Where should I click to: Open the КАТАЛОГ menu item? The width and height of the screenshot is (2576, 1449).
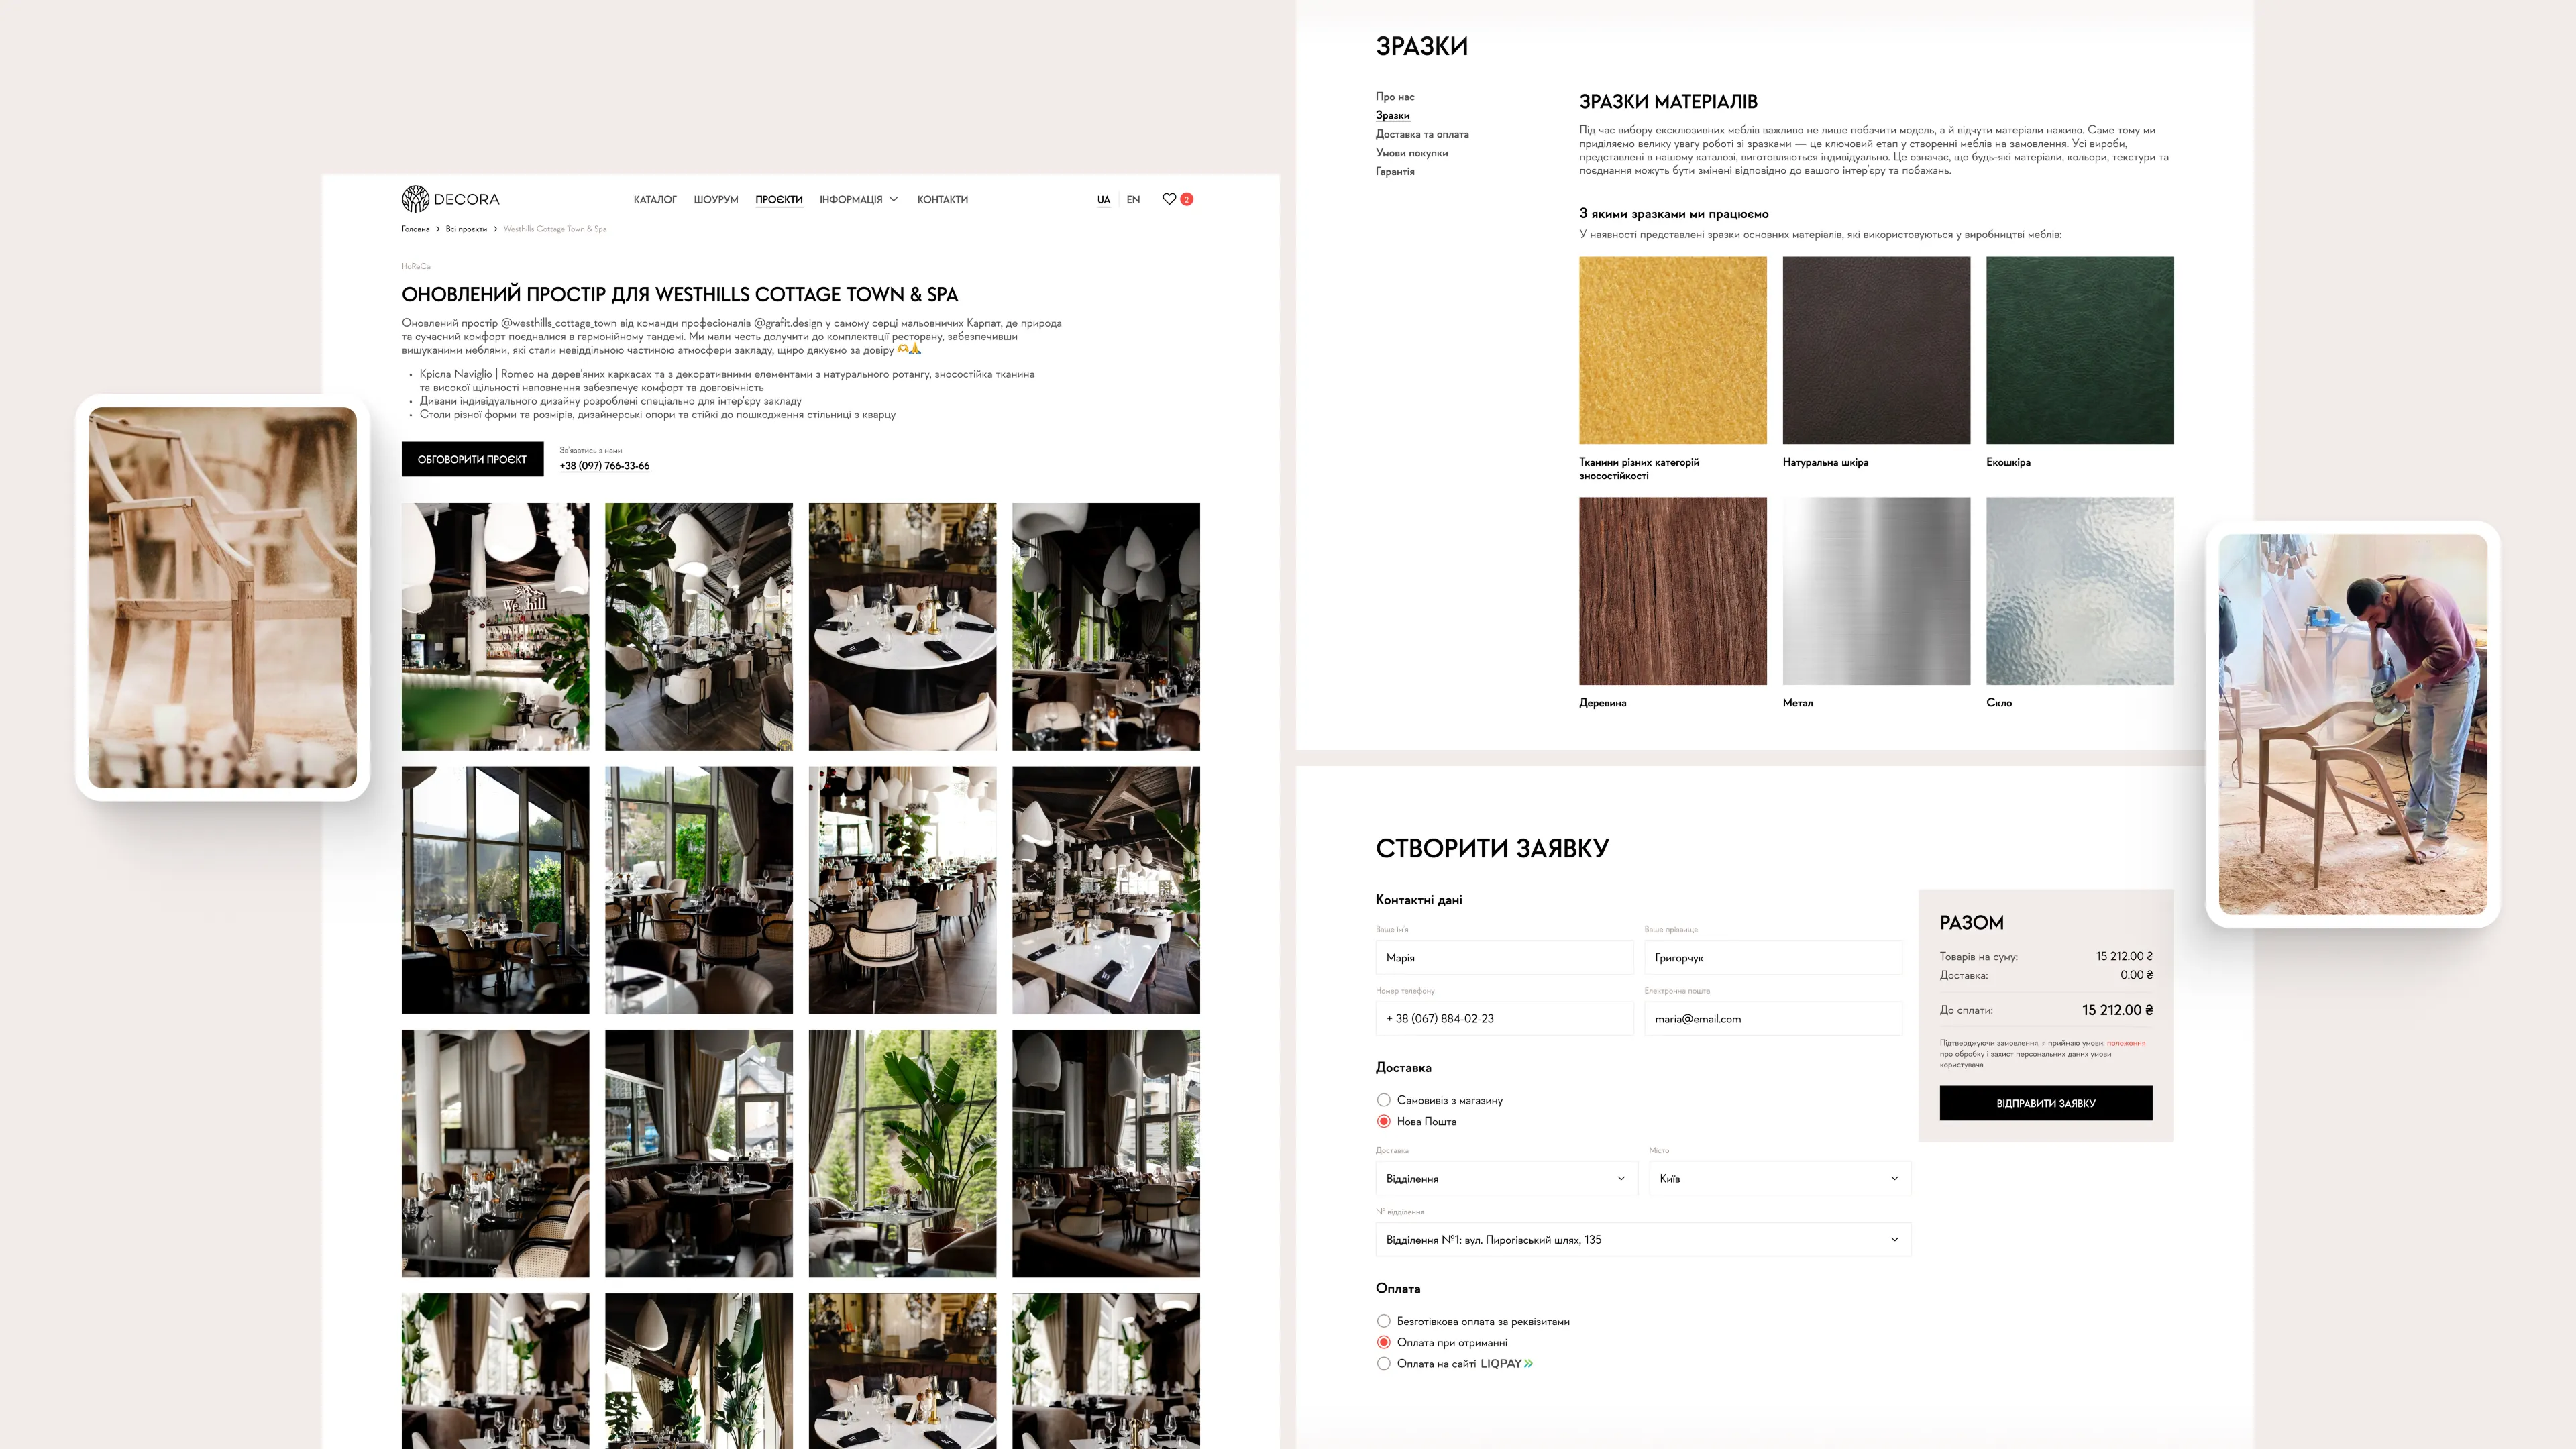point(655,200)
